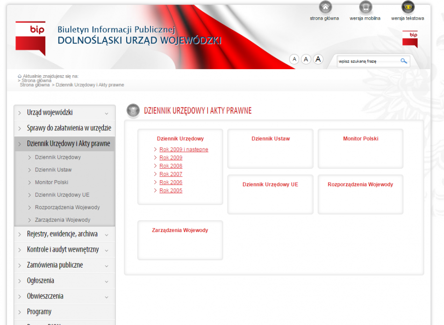The height and width of the screenshot is (325, 444).
Task: Open Dziennik Urzędowy card title
Action: pyautogui.click(x=180, y=139)
